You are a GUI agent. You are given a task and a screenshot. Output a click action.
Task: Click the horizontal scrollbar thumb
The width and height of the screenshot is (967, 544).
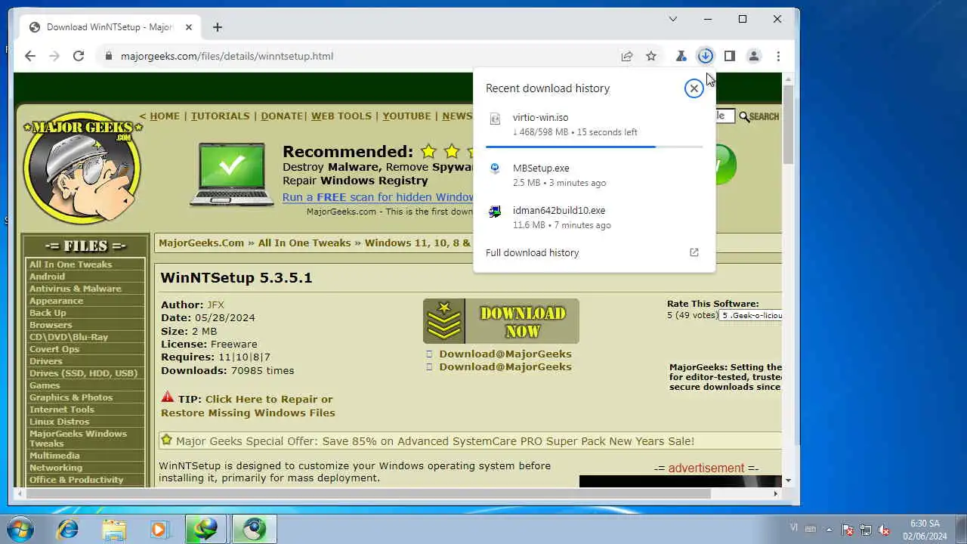(368, 494)
